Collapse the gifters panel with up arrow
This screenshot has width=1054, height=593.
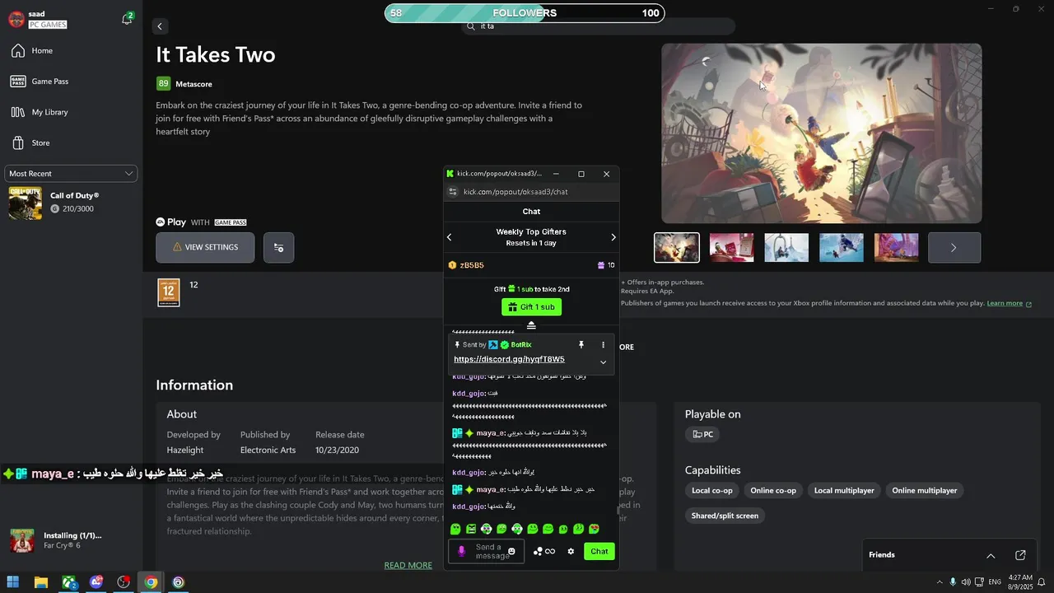[x=531, y=325]
